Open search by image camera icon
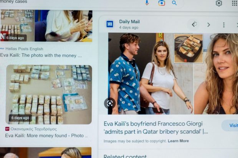Screen dimensions: 238x158 [x=162, y=3]
